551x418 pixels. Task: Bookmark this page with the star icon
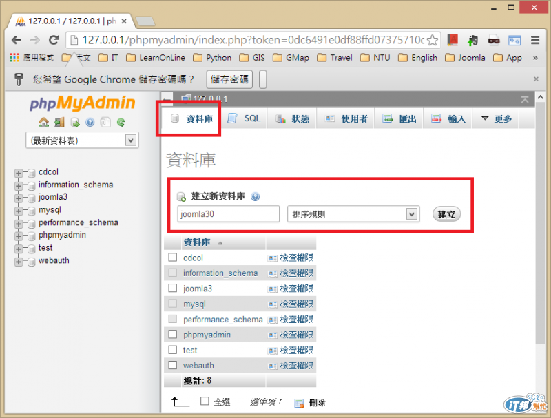coord(433,40)
